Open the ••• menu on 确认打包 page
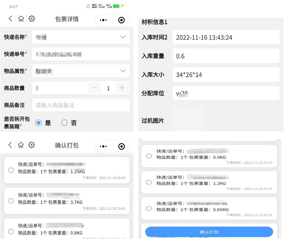This screenshot has height=242, width=284. click(103, 146)
